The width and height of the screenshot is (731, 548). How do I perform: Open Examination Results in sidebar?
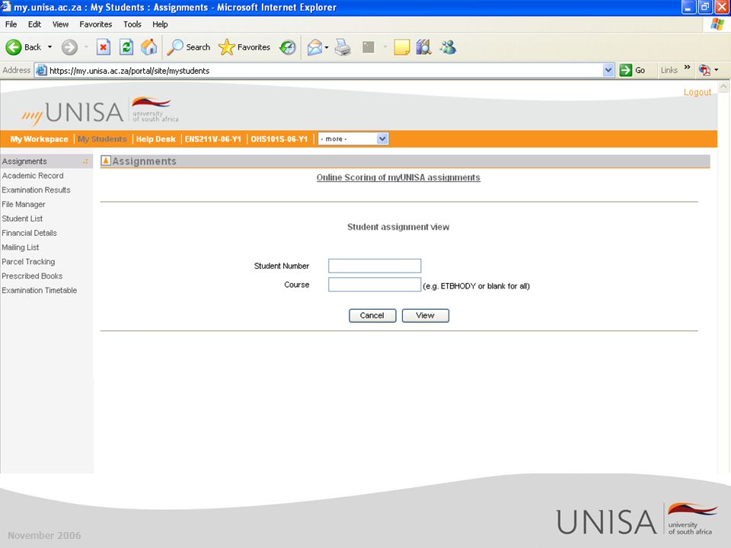pyautogui.click(x=36, y=190)
